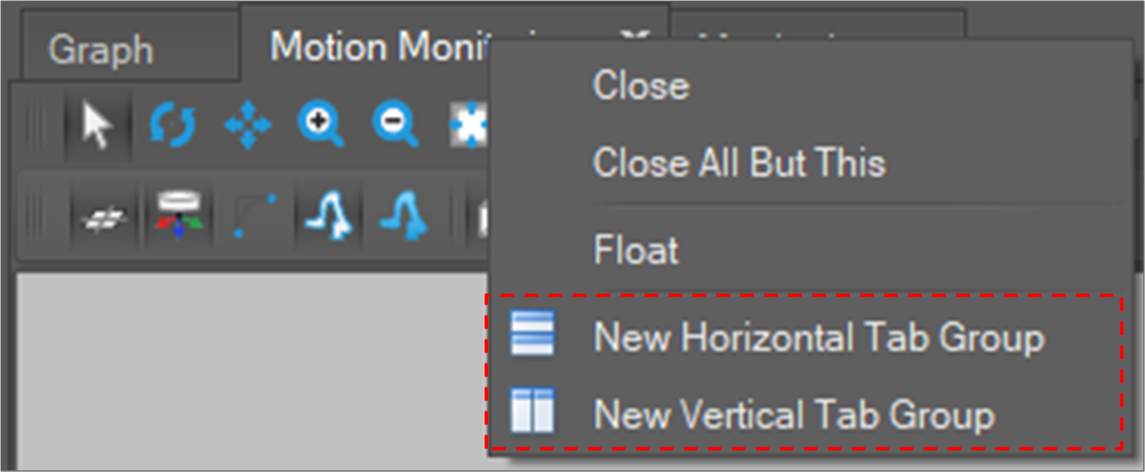
Task: Click the zoom to fit icon
Action: [468, 124]
